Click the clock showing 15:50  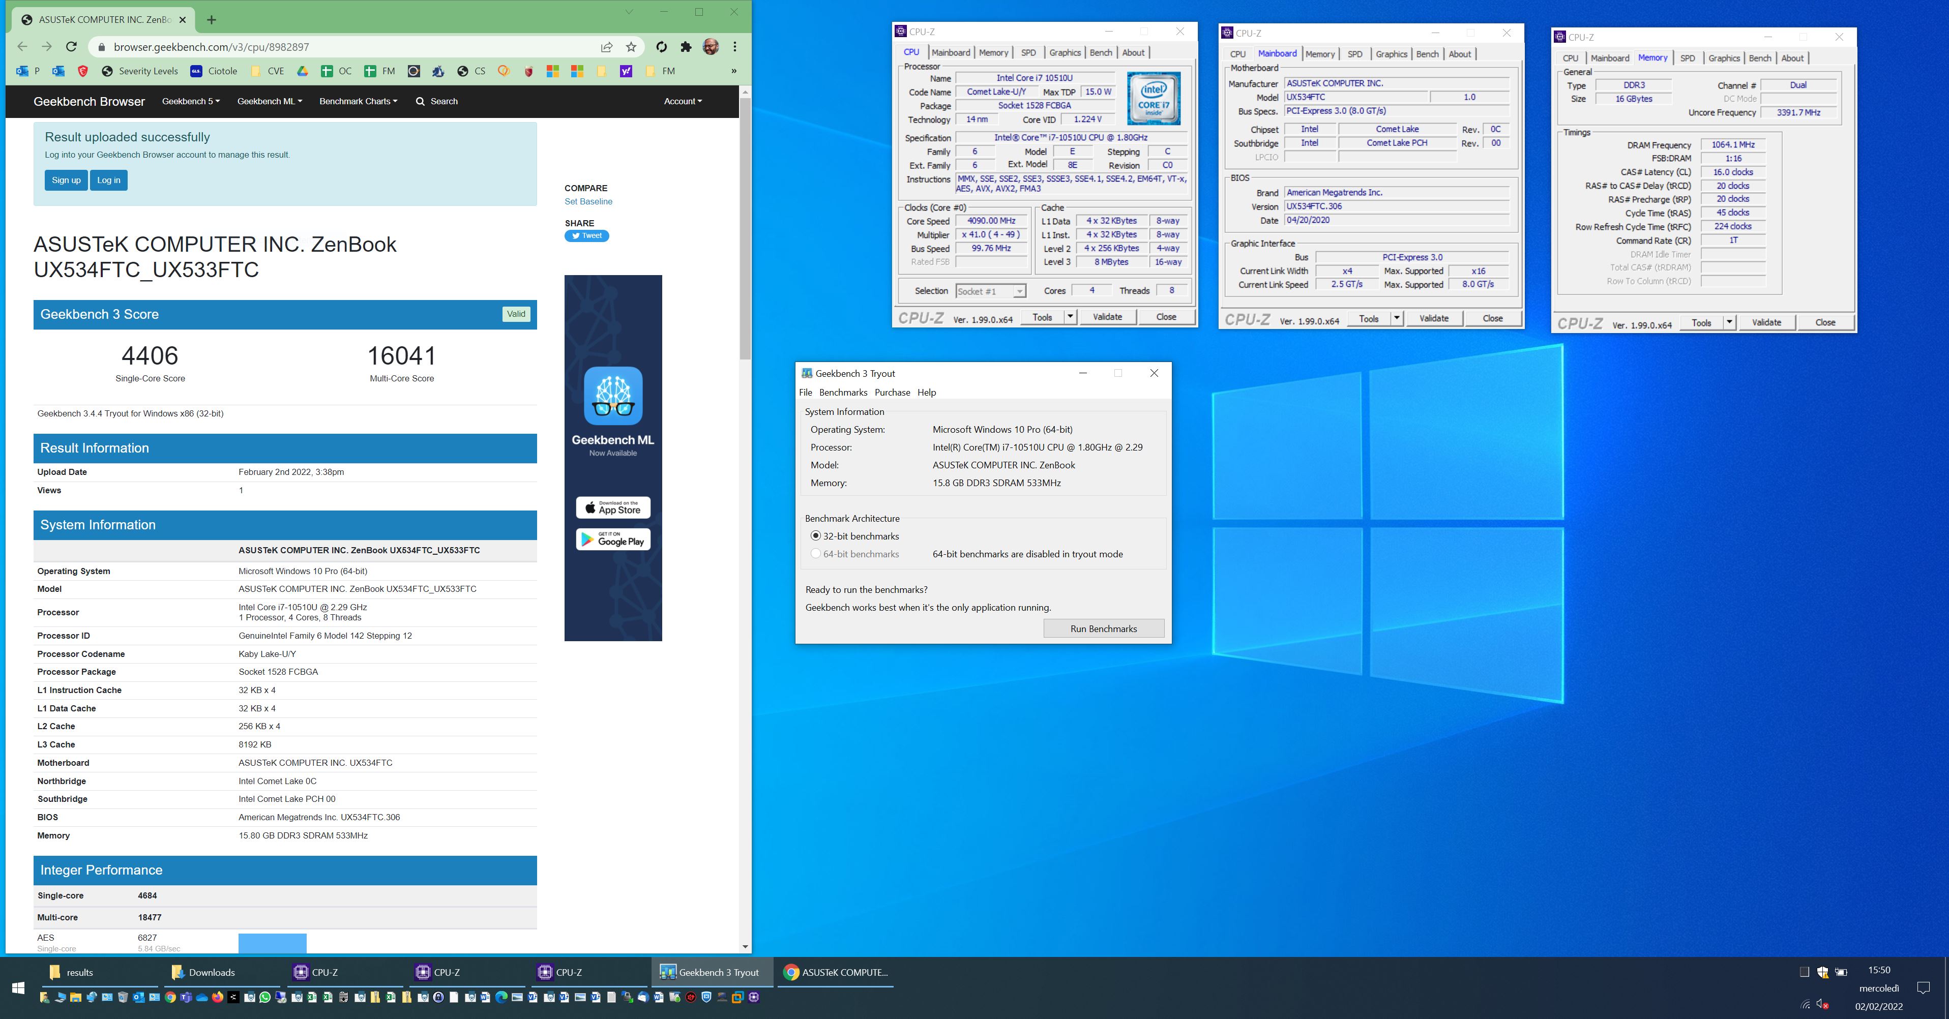tap(1879, 970)
